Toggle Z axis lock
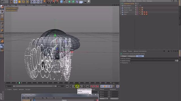The height and width of the screenshot is (101, 181). 40,2
